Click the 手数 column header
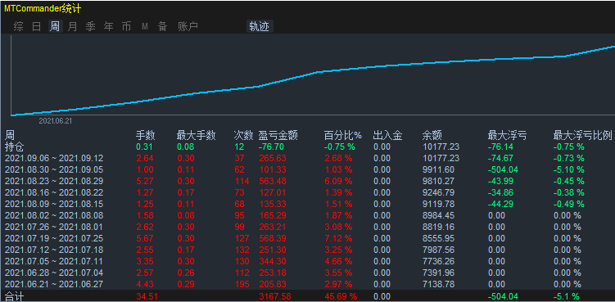The image size is (615, 302). (x=146, y=136)
